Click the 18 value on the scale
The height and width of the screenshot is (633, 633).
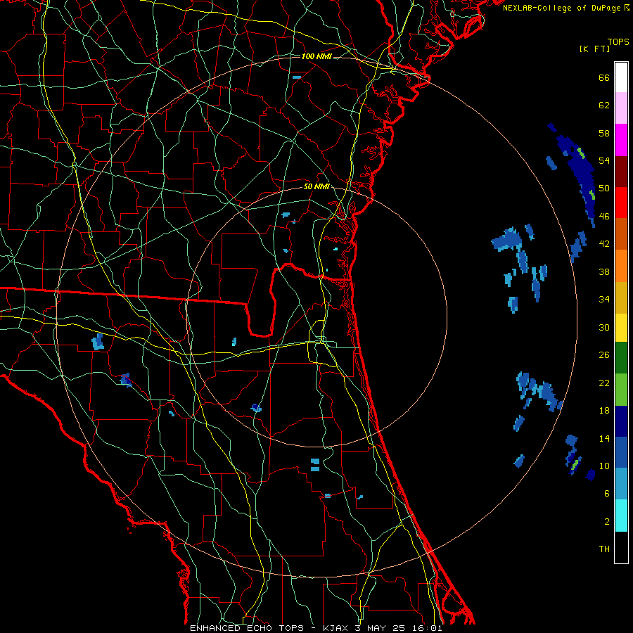click(x=604, y=411)
